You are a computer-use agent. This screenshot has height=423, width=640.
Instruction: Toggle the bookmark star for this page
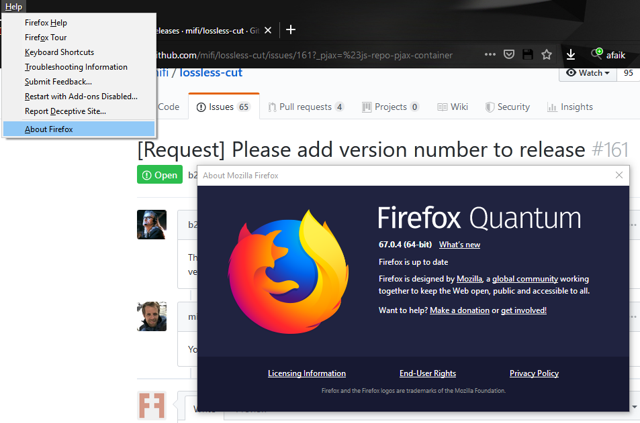tap(547, 55)
